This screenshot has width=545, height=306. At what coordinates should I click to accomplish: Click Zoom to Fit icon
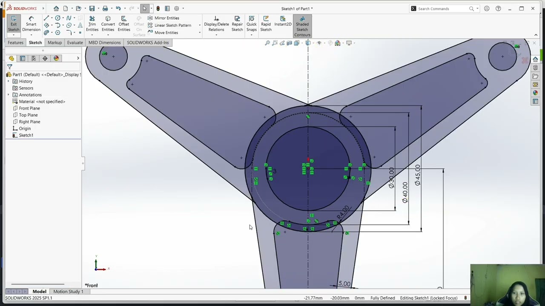click(267, 43)
